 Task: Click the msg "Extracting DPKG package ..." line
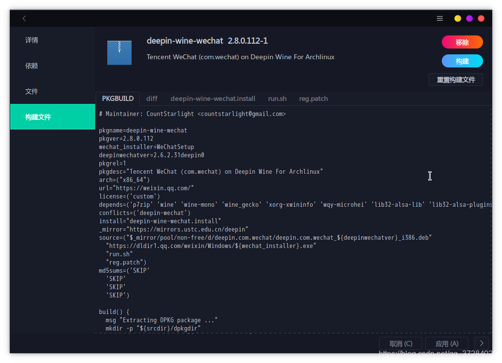[162, 320]
